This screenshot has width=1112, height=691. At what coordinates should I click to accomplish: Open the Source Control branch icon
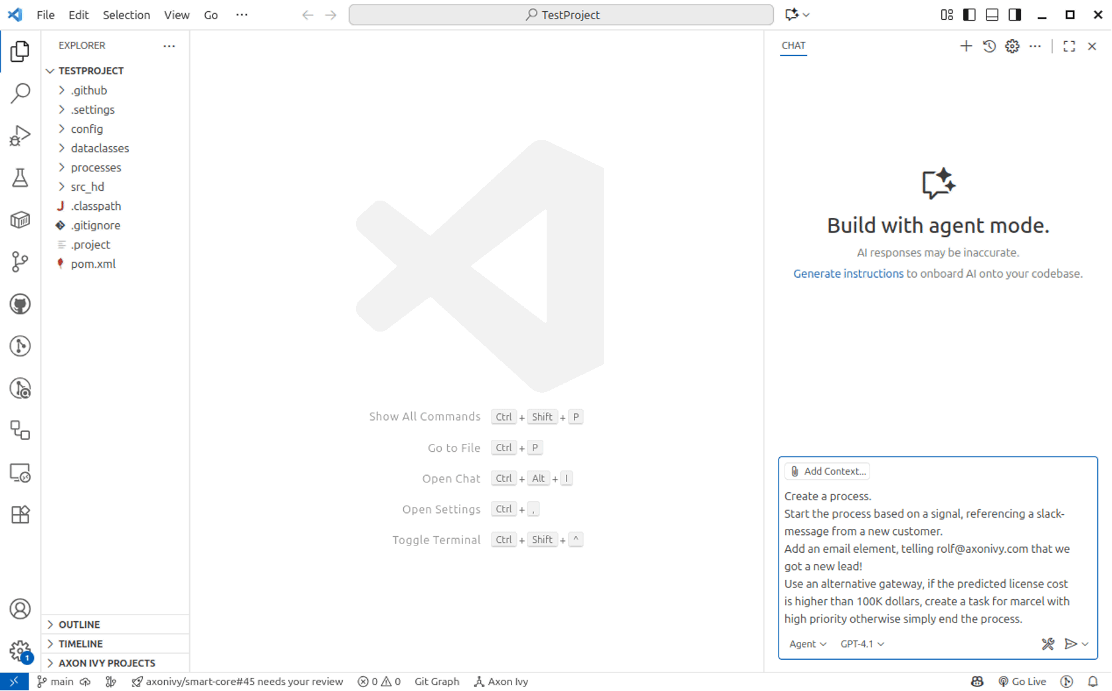pos(20,262)
